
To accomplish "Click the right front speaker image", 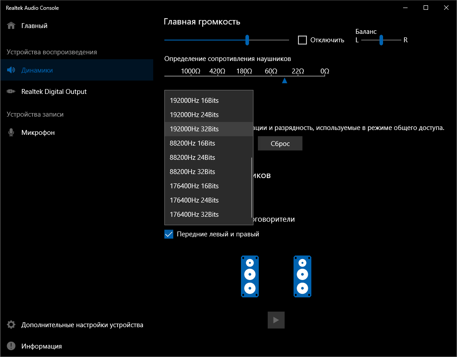I will click(x=302, y=276).
